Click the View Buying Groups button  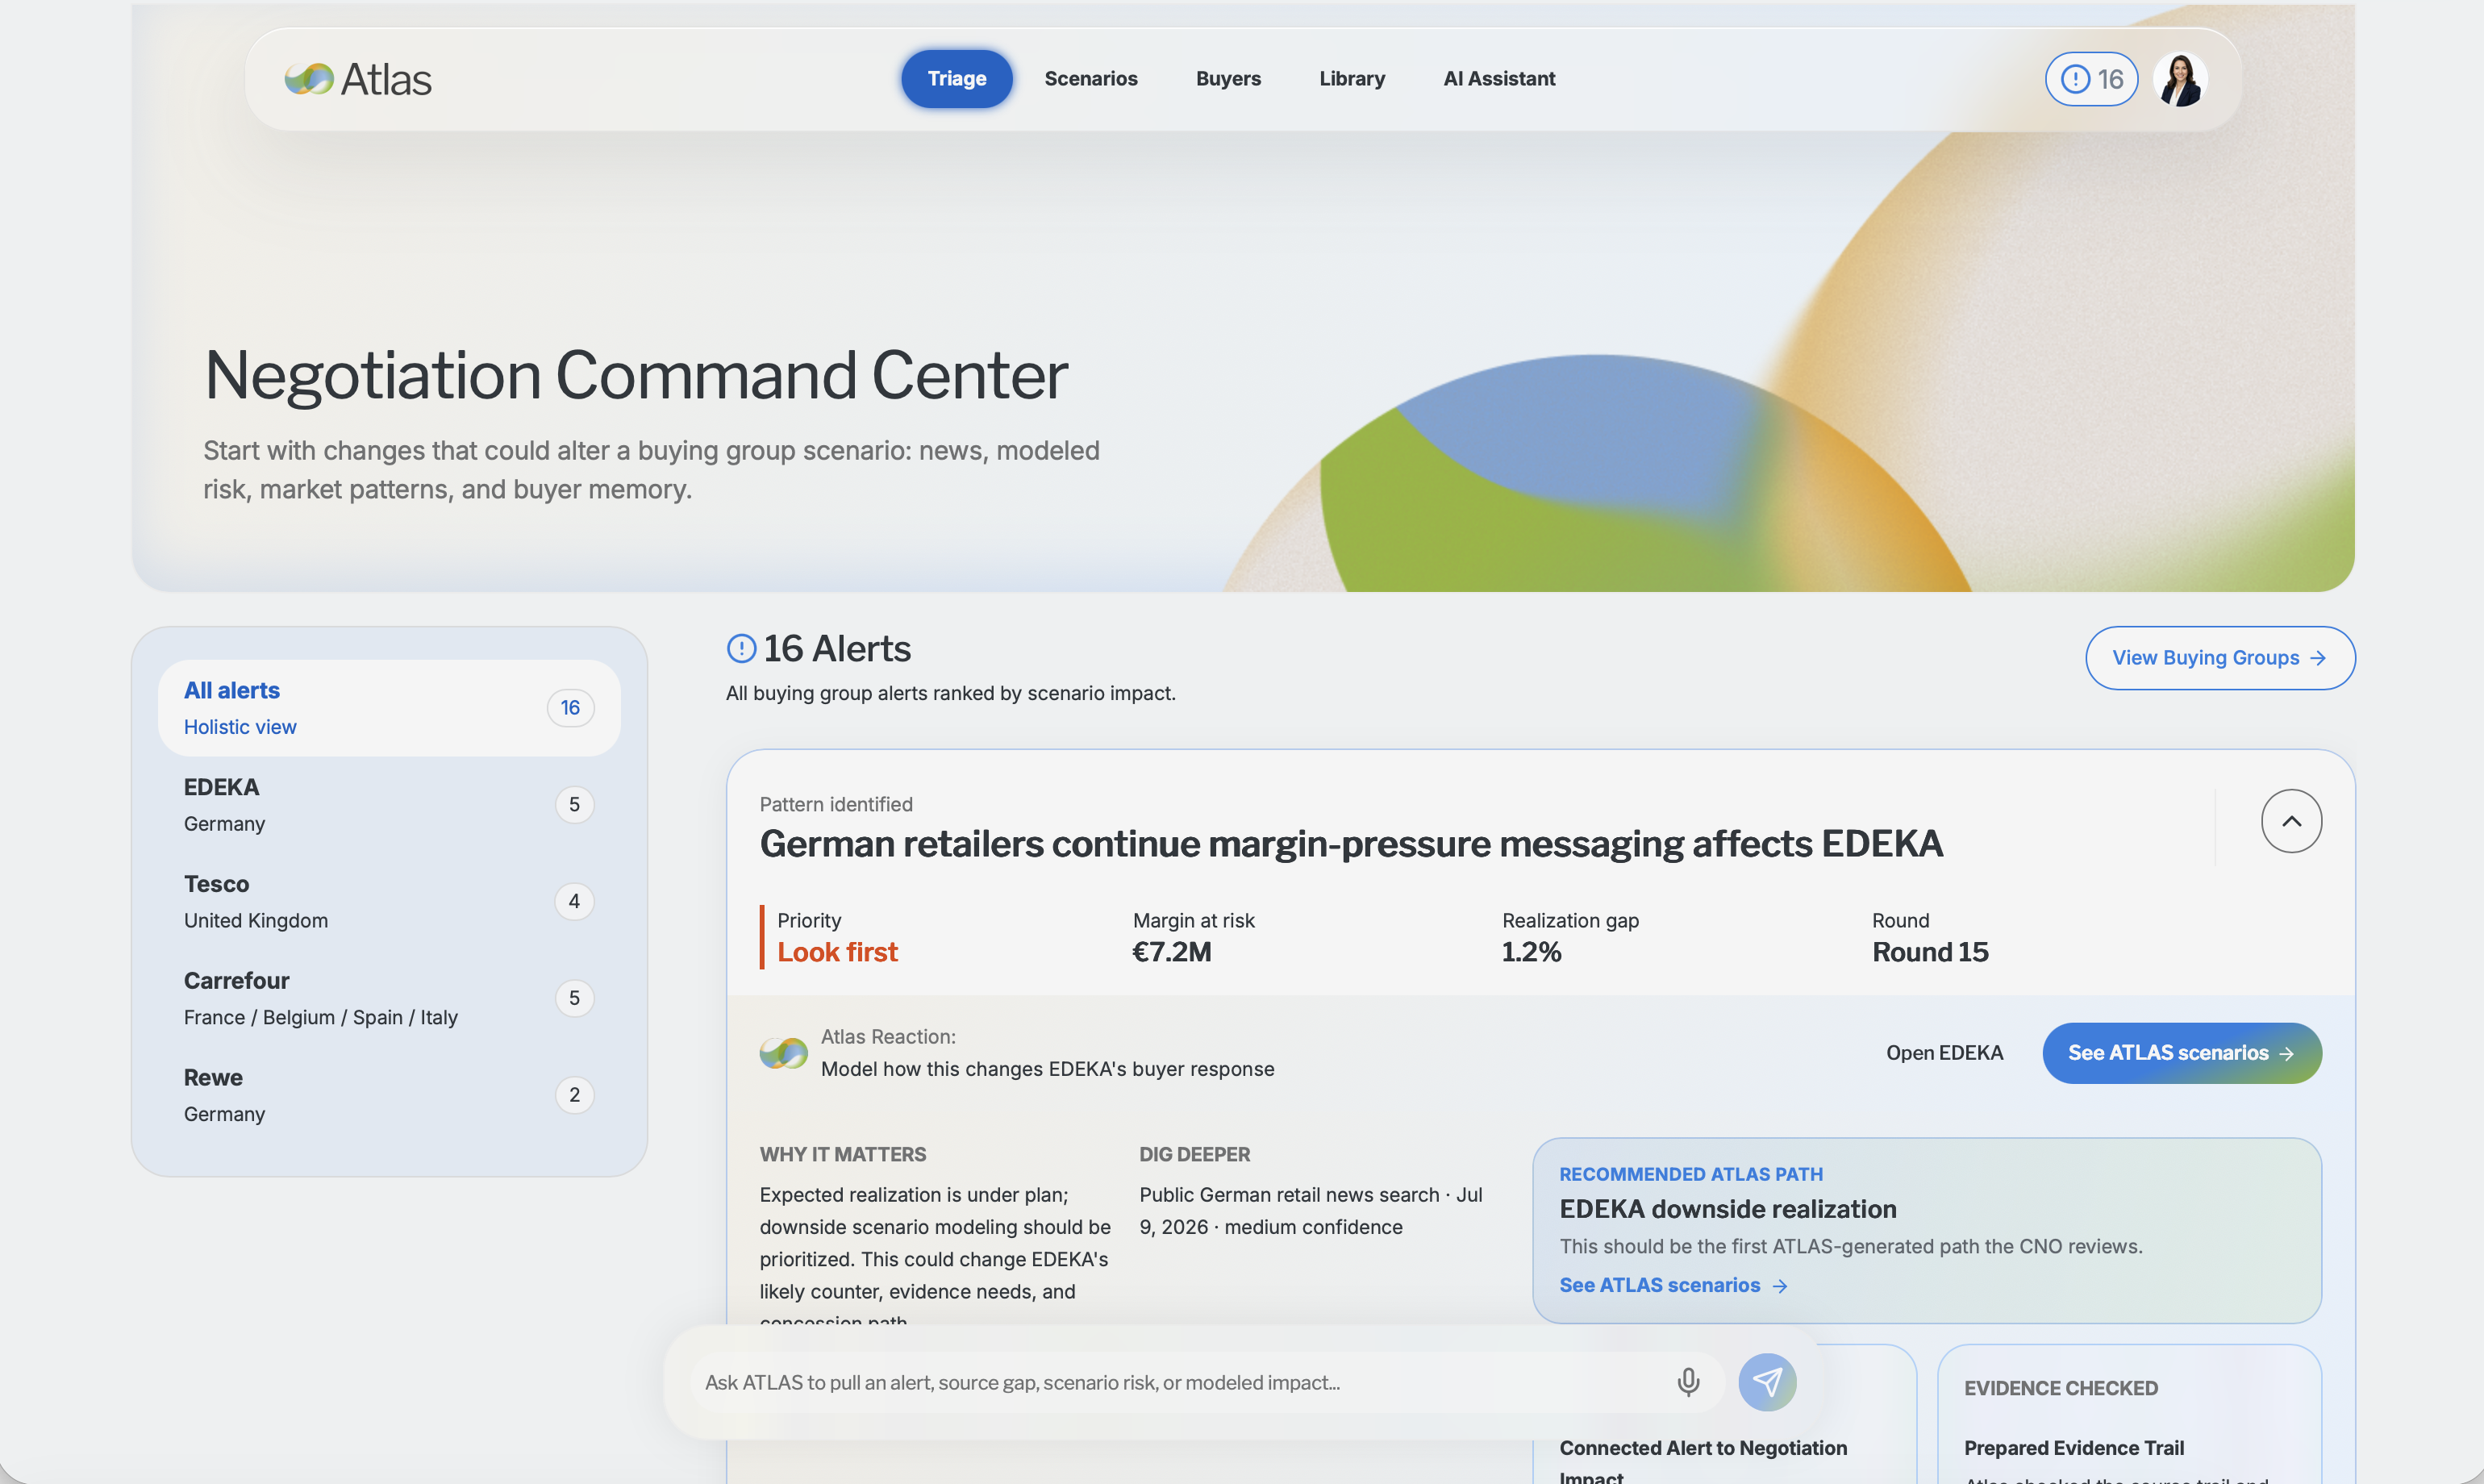[x=2220, y=658]
